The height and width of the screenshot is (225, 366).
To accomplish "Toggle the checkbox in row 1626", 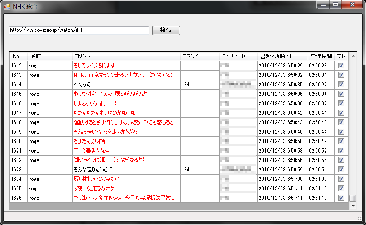I will (341, 198).
